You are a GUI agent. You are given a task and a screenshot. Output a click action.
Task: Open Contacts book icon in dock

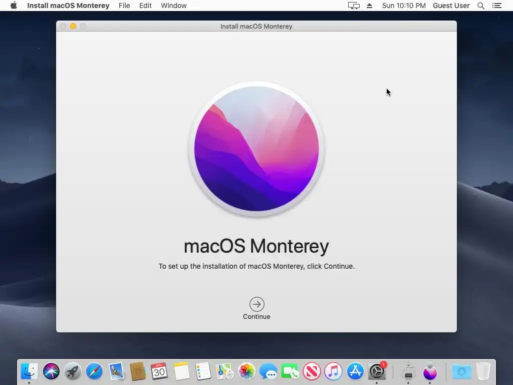(x=138, y=371)
